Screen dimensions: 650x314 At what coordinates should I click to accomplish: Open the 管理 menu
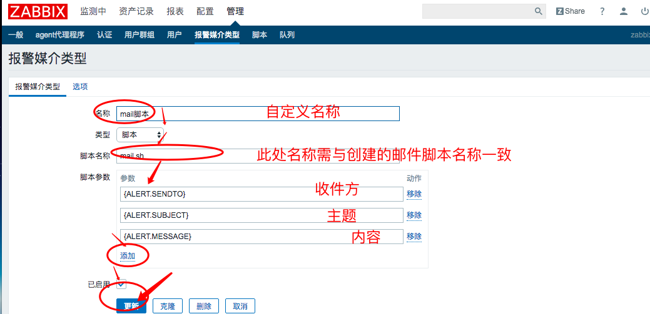(x=235, y=12)
